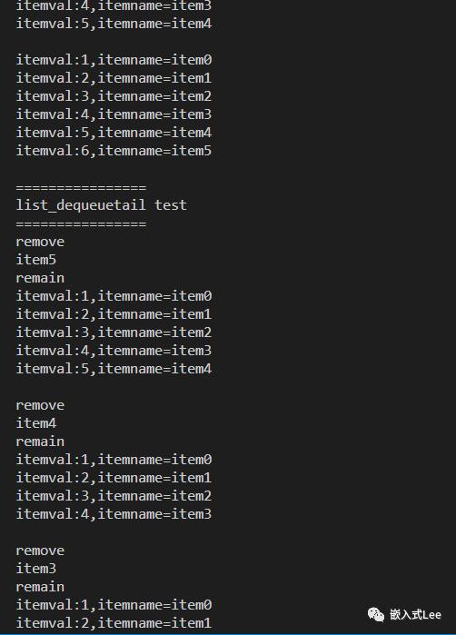456x635 pixels.
Task: Click the 'itemval:6,itemname=item5' line
Action: (114, 151)
